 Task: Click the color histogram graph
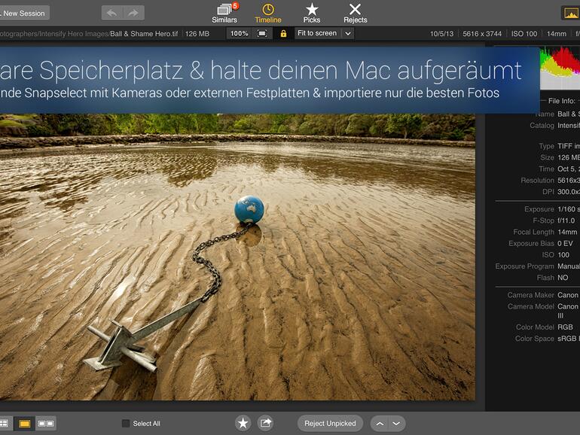(560, 67)
